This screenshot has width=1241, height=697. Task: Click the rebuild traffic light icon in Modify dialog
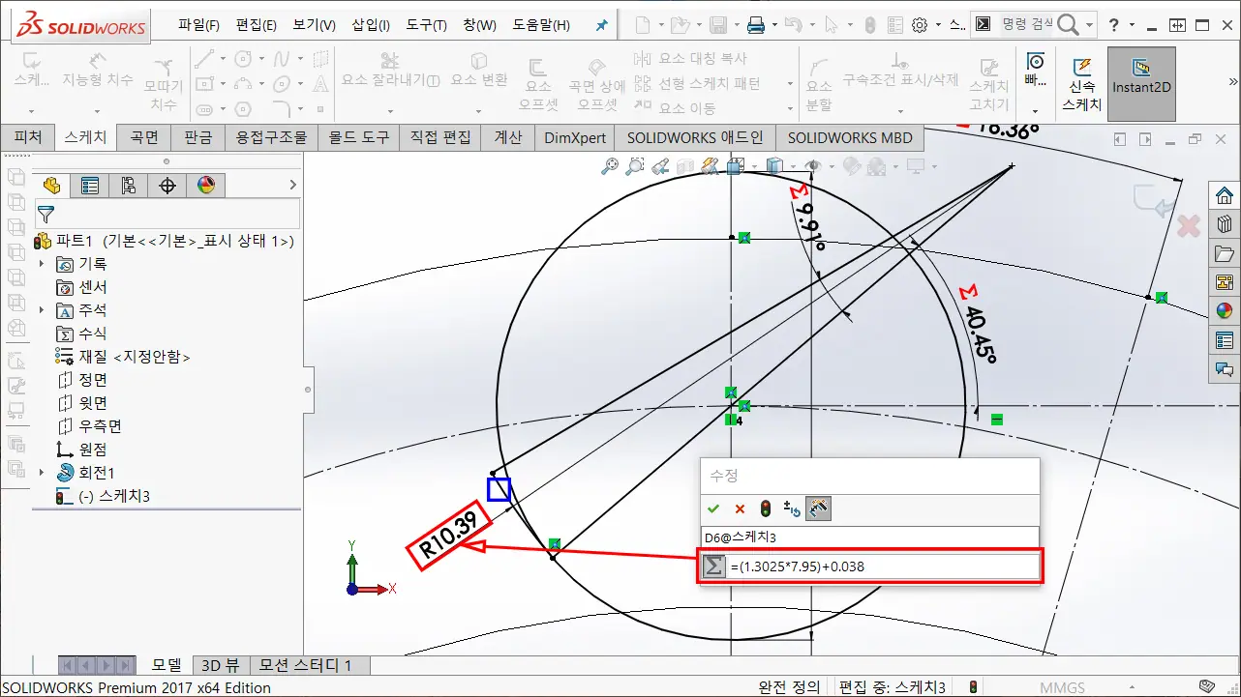coord(766,508)
